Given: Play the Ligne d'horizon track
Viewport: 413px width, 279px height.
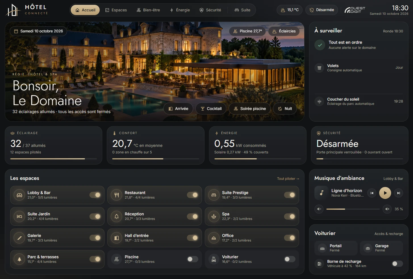Looking at the screenshot, I should coord(385,193).
